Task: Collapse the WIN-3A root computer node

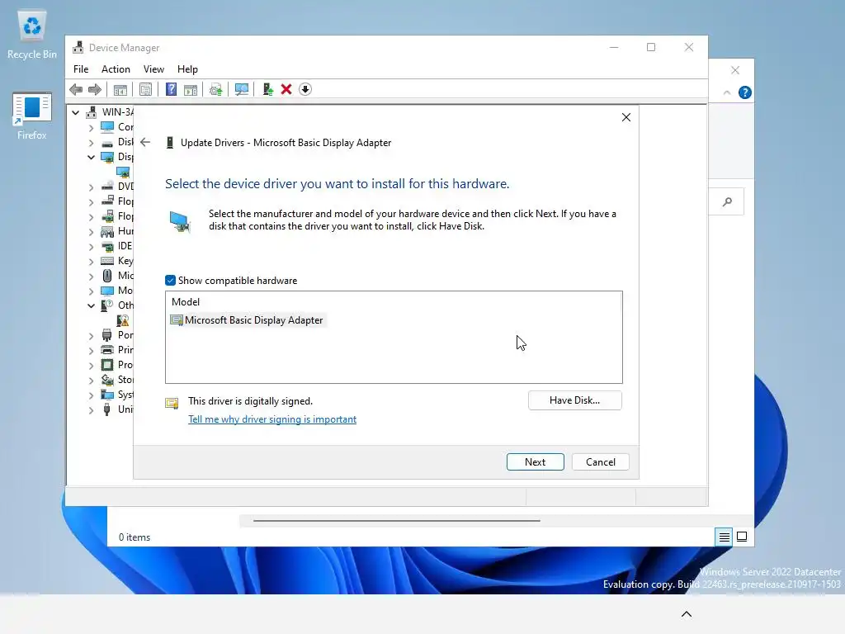Action: [x=75, y=112]
